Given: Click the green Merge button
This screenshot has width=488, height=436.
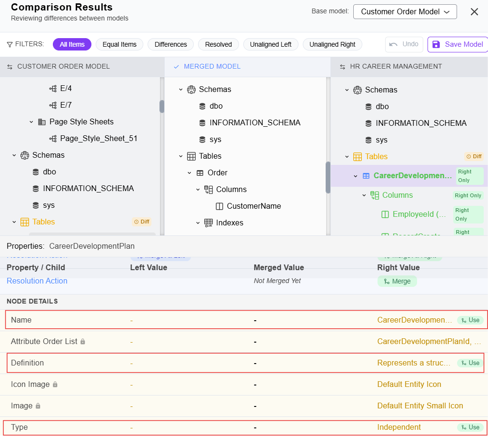Looking at the screenshot, I should point(397,281).
